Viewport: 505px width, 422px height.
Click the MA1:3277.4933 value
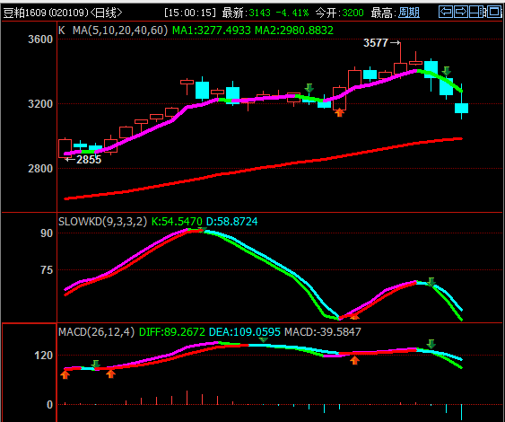(x=212, y=31)
